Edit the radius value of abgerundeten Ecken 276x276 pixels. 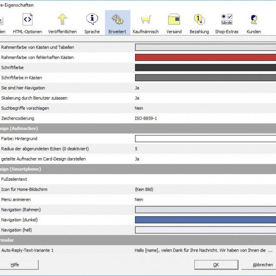[136, 149]
